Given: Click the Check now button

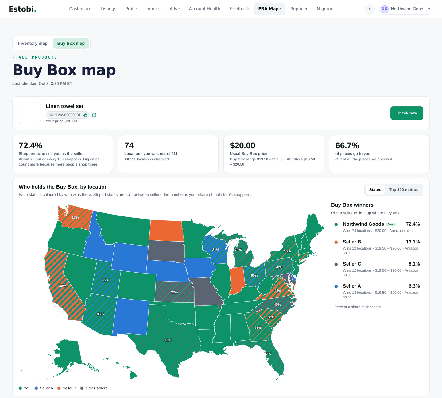Looking at the screenshot, I should [x=407, y=113].
